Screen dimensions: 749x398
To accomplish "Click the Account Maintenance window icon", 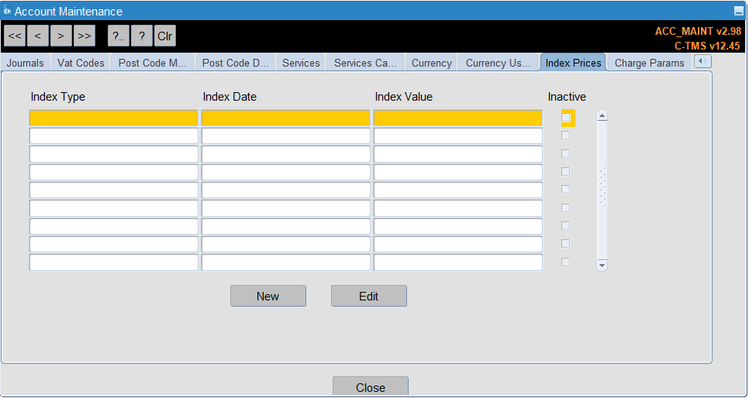I will (x=7, y=11).
